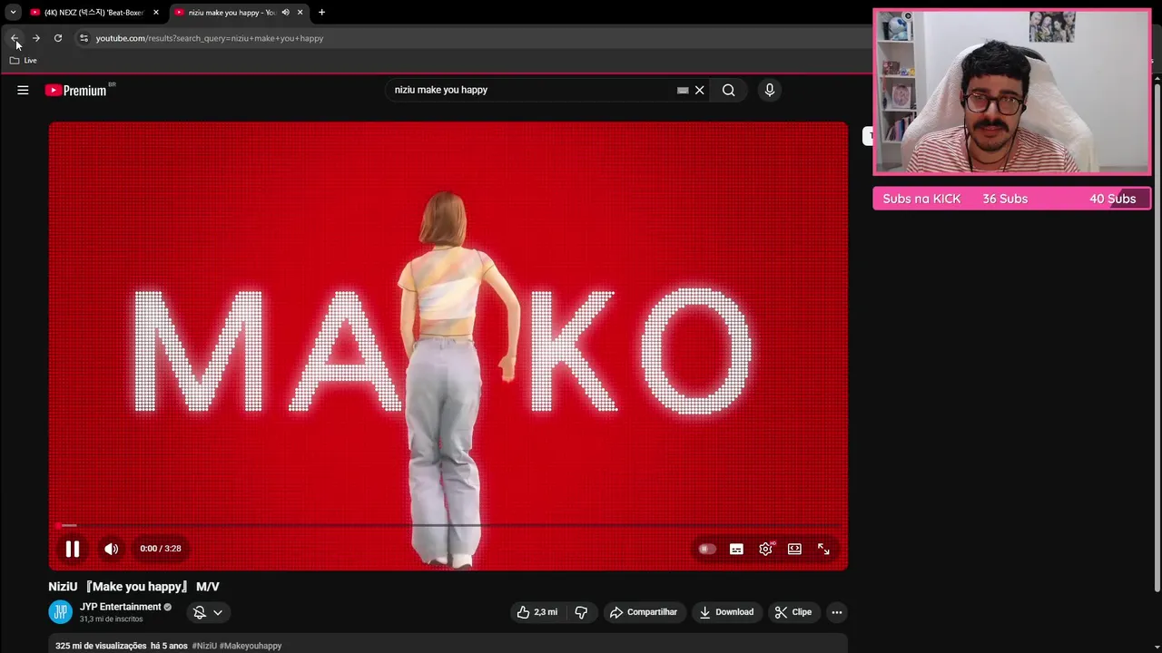The image size is (1162, 653).
Task: Go forward using the browser forward arrow
Action: click(x=36, y=38)
